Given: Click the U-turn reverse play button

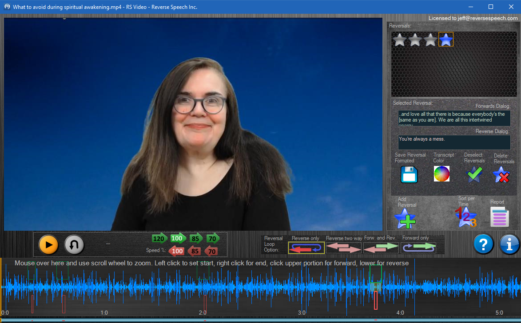Looking at the screenshot, I should click(74, 245).
